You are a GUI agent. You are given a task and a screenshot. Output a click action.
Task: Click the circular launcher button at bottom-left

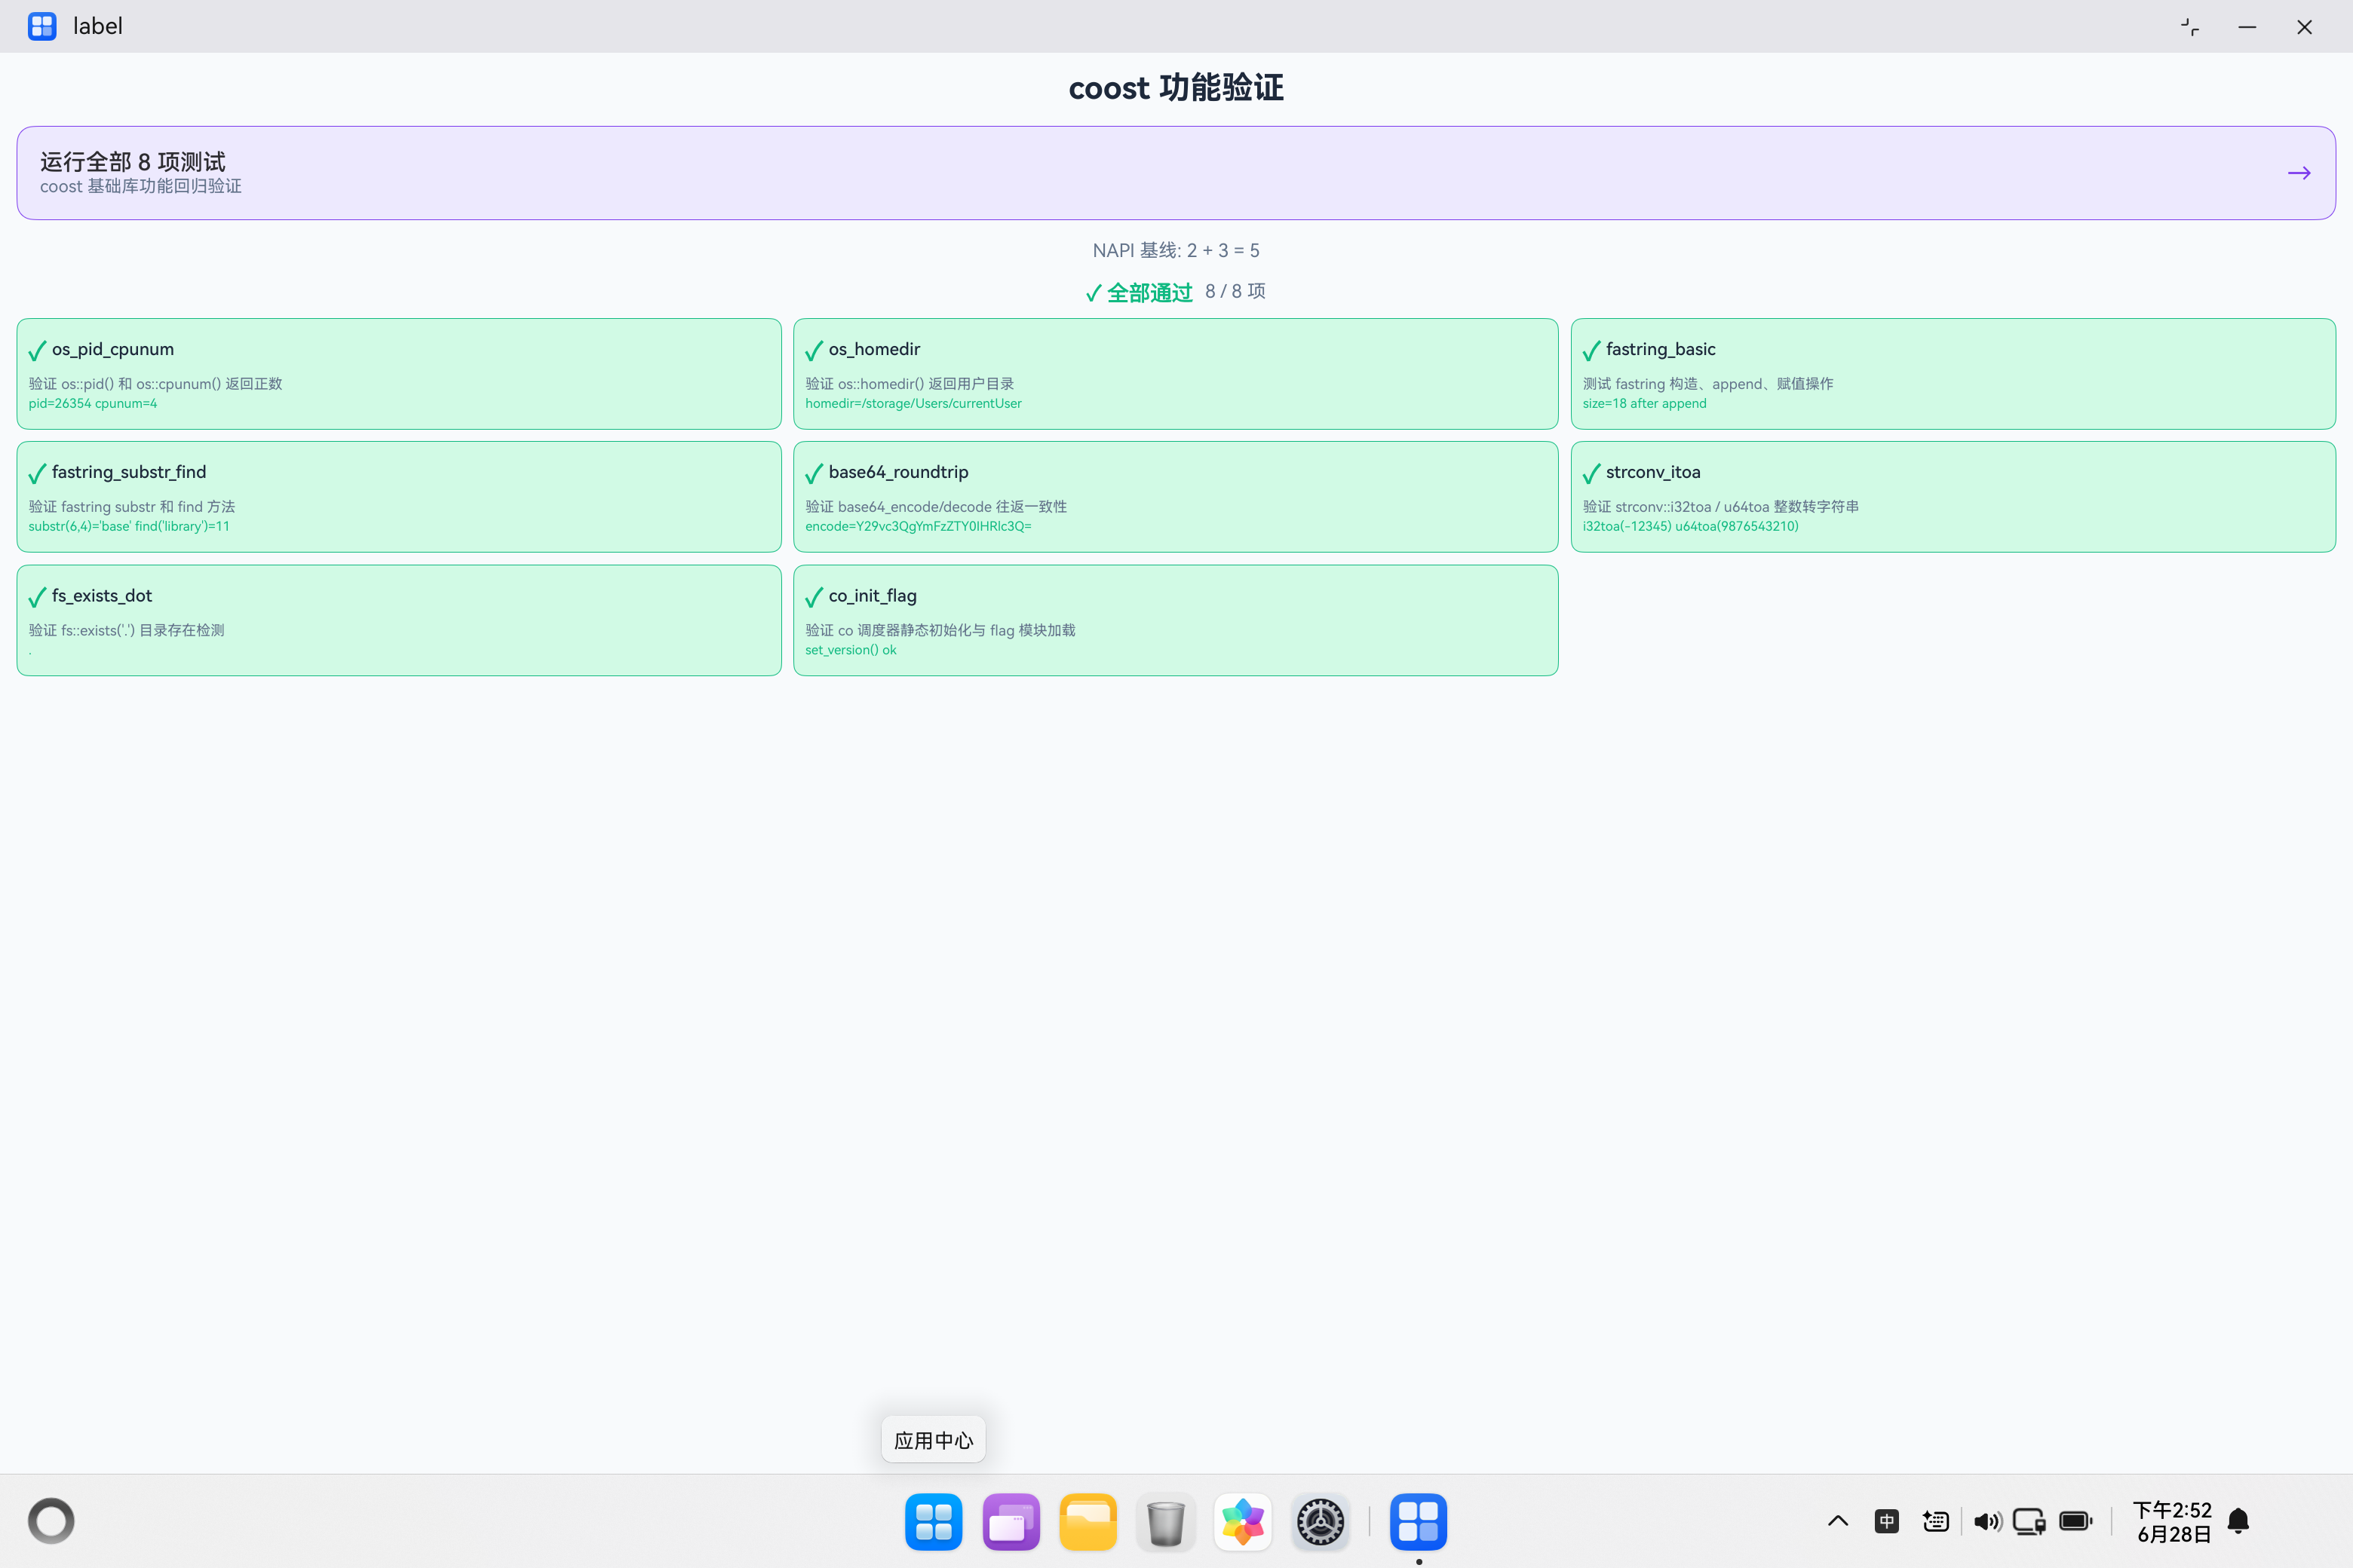[x=51, y=1521]
